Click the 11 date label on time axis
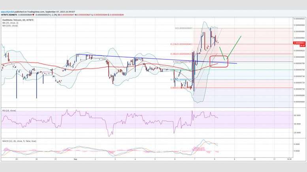Screen dimensions: 307x172 274,159
